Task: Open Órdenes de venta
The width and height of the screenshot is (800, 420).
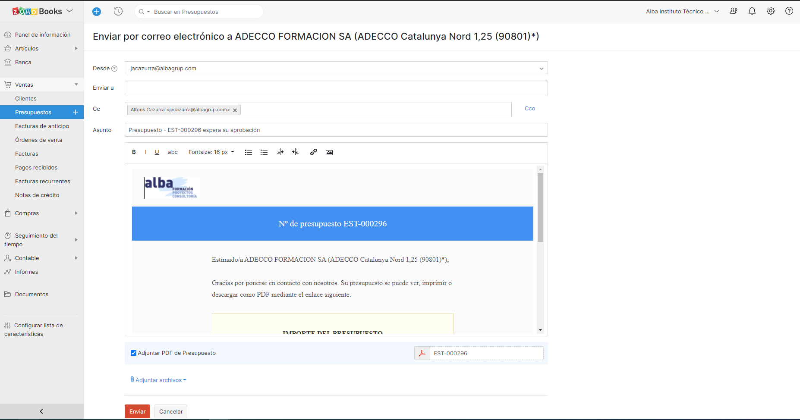Action: (42, 140)
